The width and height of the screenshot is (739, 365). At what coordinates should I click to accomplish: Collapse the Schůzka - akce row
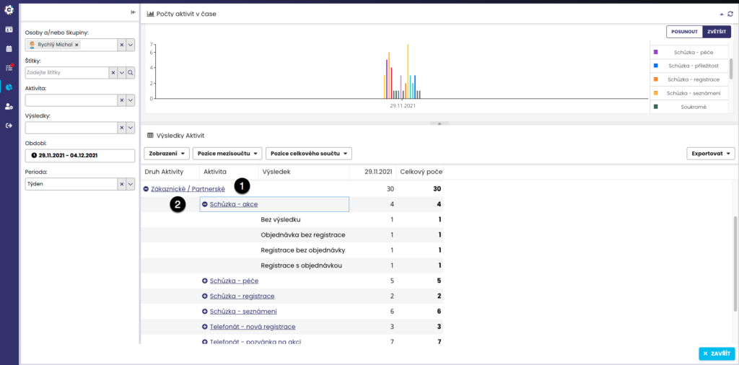(x=205, y=204)
